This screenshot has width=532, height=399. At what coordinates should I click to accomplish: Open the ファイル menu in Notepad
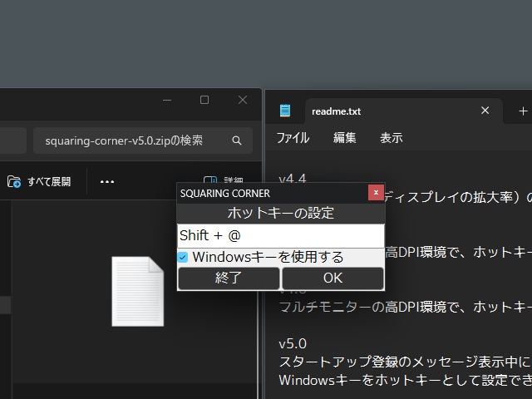point(293,138)
